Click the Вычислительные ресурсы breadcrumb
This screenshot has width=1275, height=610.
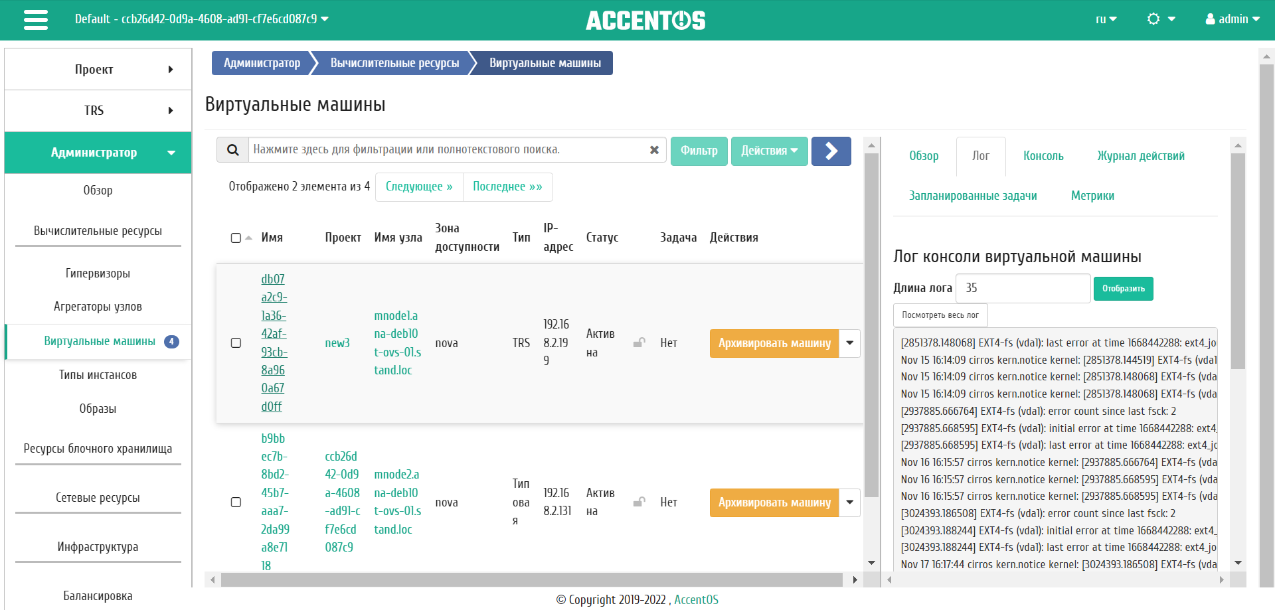point(394,63)
